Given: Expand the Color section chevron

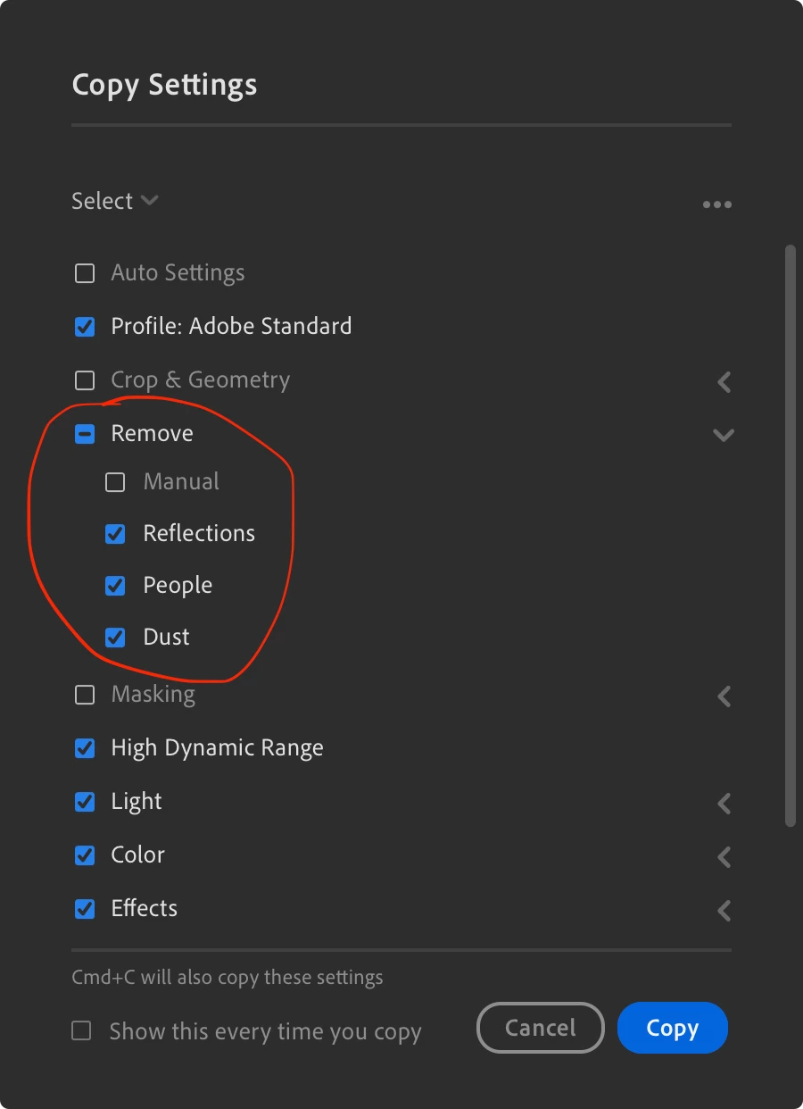Looking at the screenshot, I should [x=724, y=857].
